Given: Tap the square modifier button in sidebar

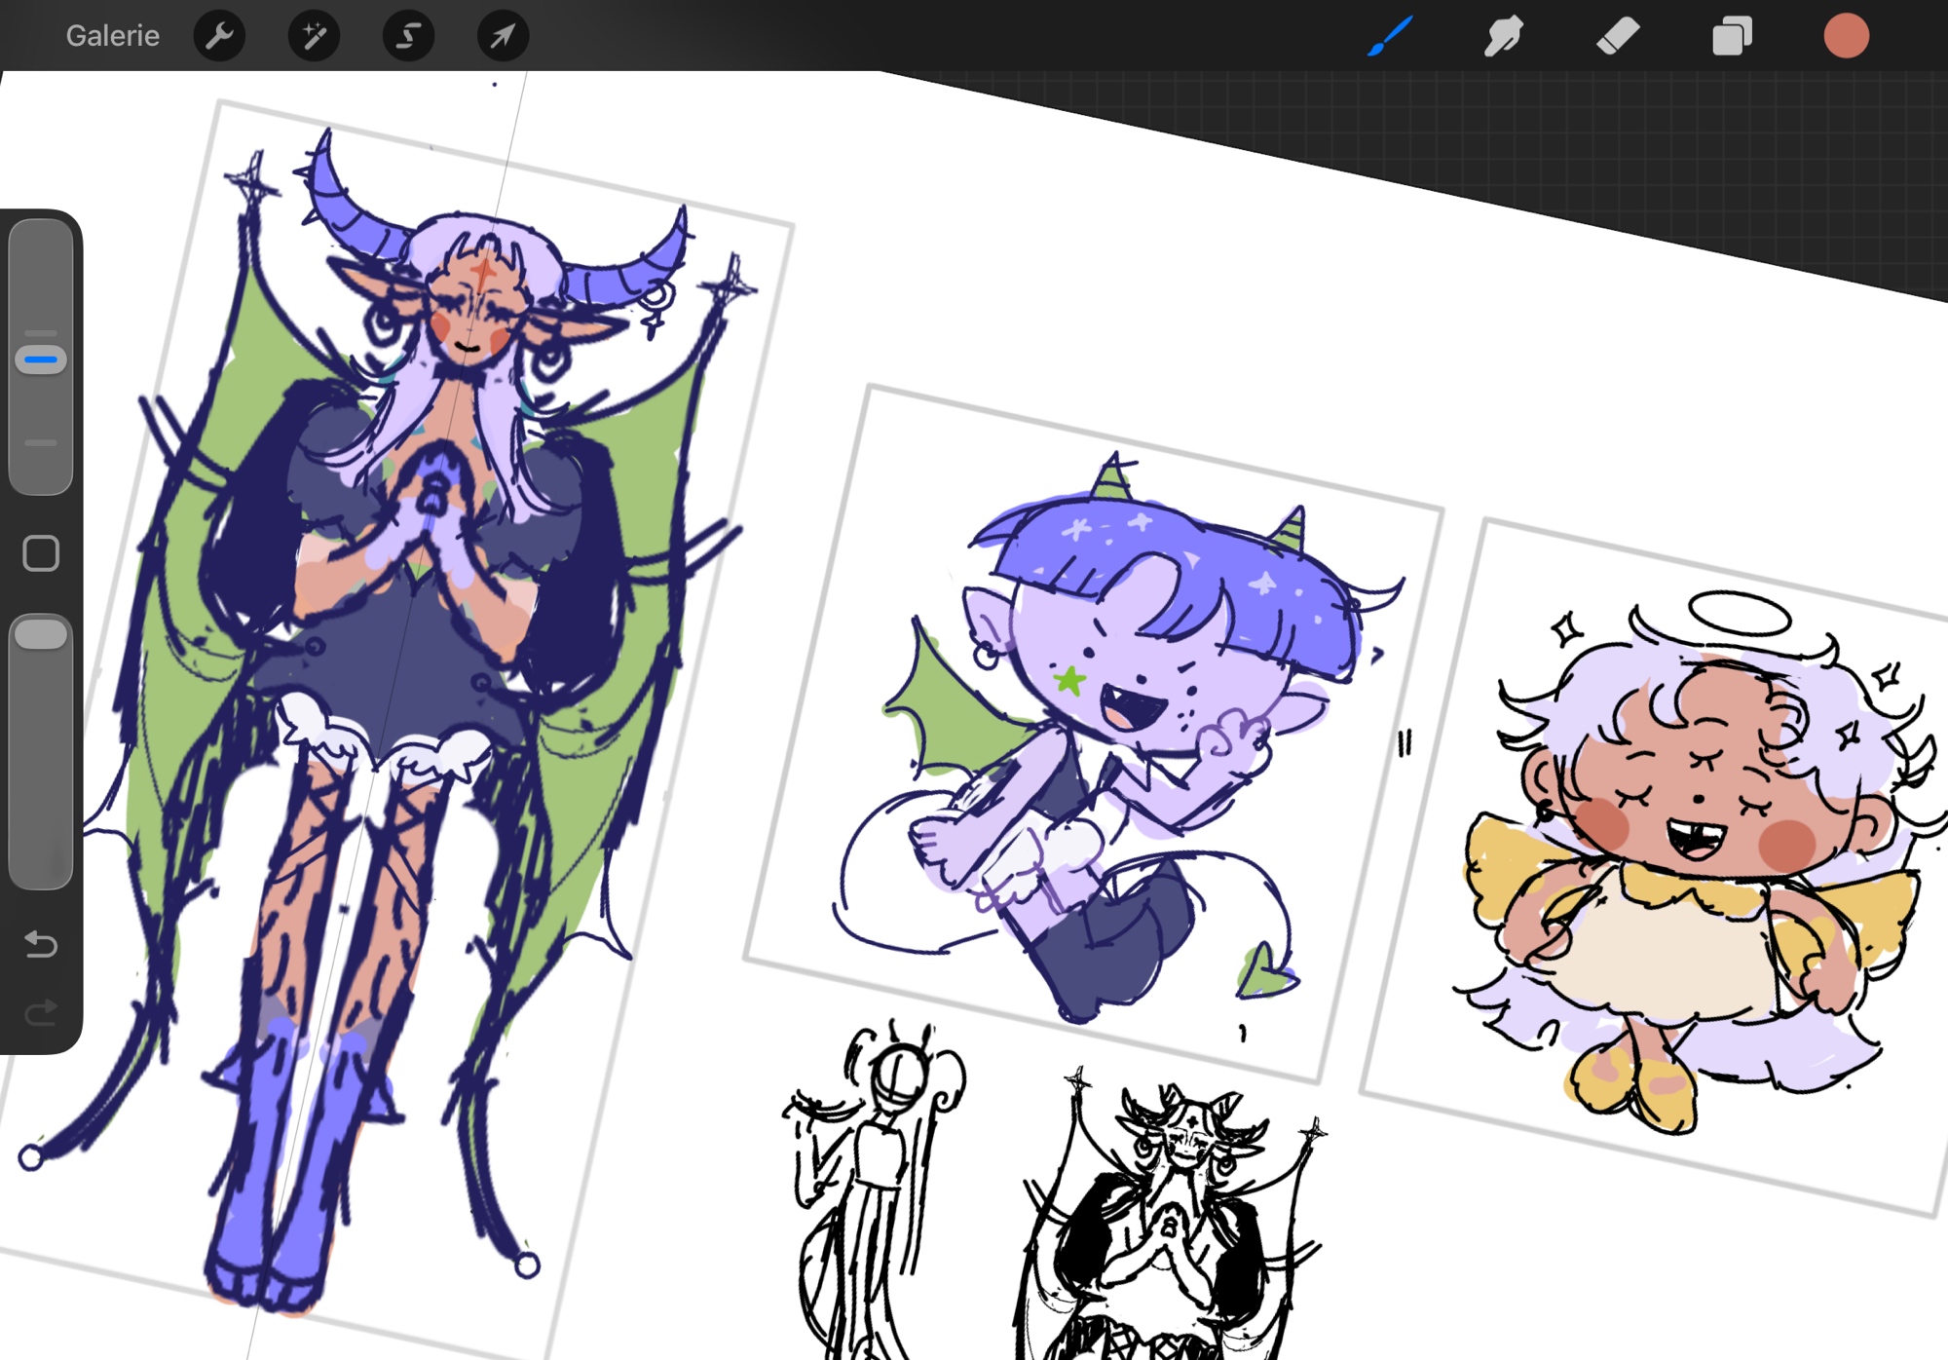Looking at the screenshot, I should tap(41, 553).
